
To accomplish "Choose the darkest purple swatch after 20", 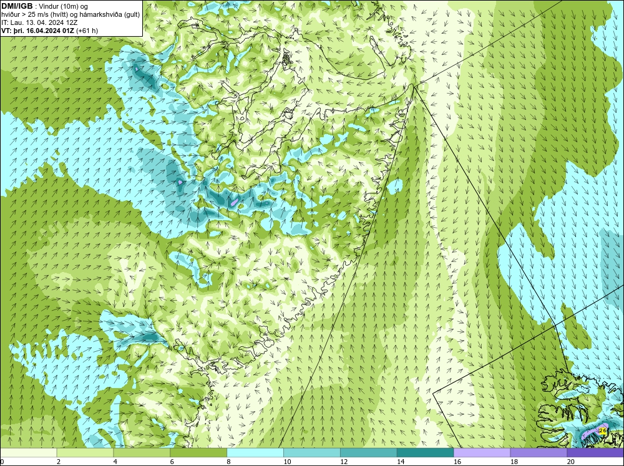I will tap(595, 452).
